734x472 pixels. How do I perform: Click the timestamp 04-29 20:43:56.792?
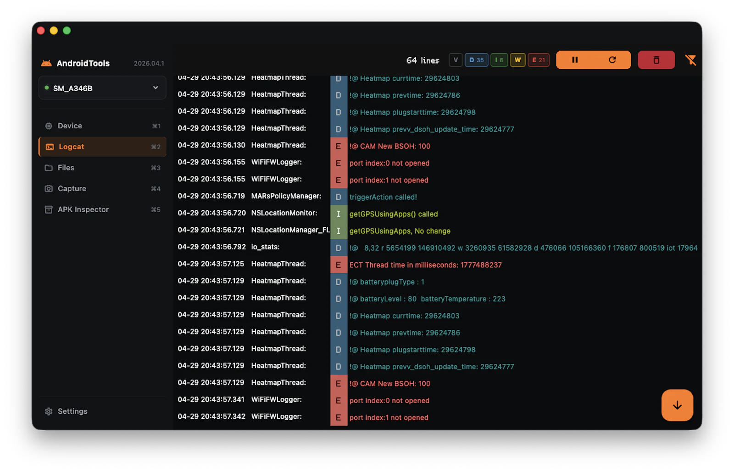click(211, 247)
